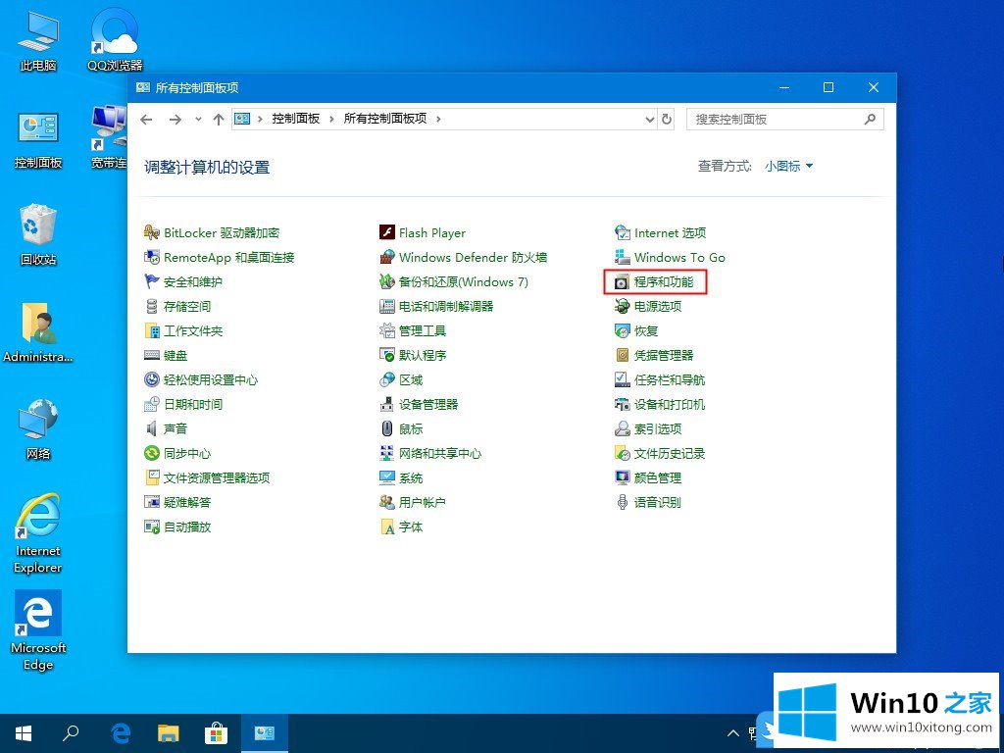Open the 疑难解答 link
The image size is (1004, 753).
(187, 502)
